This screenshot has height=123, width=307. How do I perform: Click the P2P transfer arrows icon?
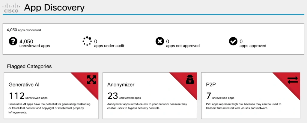(x=293, y=80)
